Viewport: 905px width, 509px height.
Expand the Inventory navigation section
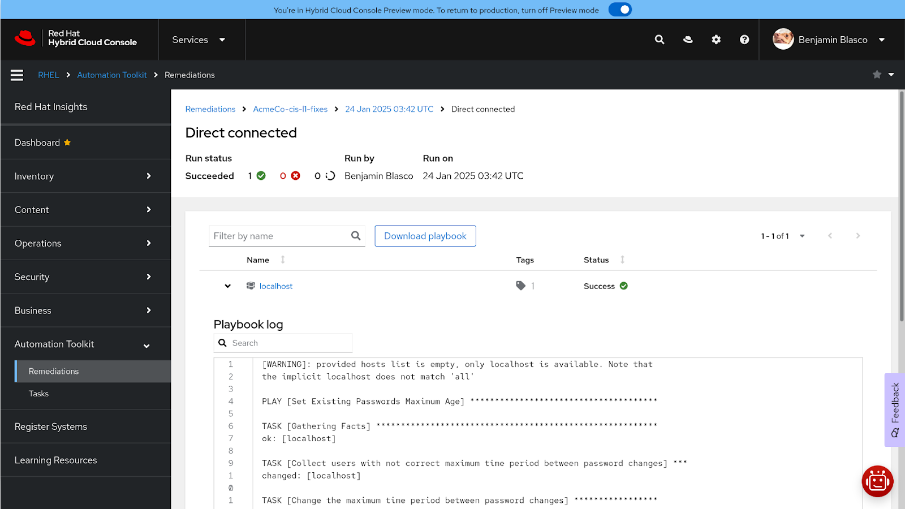click(85, 176)
